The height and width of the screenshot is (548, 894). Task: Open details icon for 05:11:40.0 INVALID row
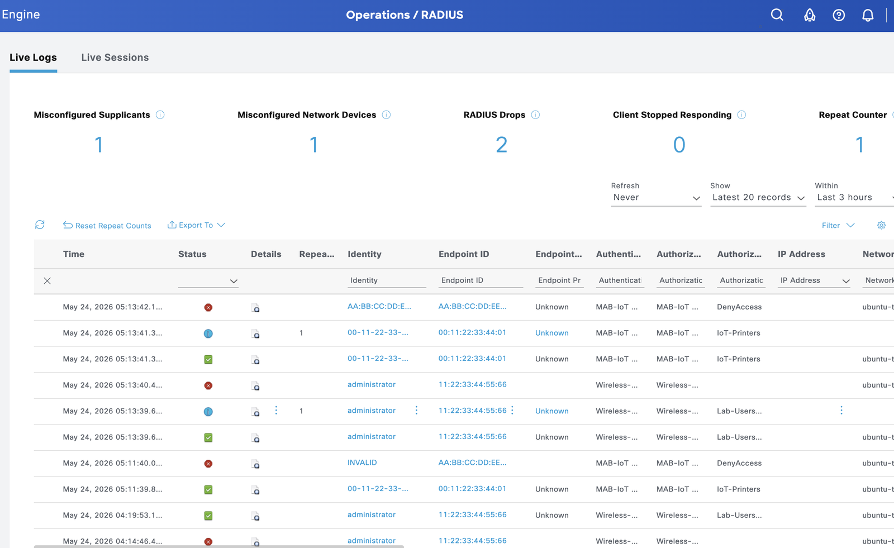tap(255, 464)
